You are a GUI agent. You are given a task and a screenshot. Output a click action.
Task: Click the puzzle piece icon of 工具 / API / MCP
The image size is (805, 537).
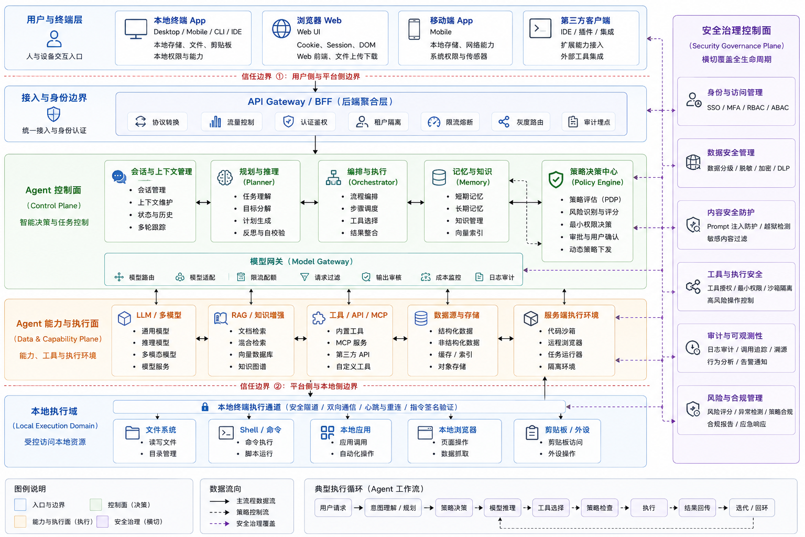pyautogui.click(x=319, y=318)
